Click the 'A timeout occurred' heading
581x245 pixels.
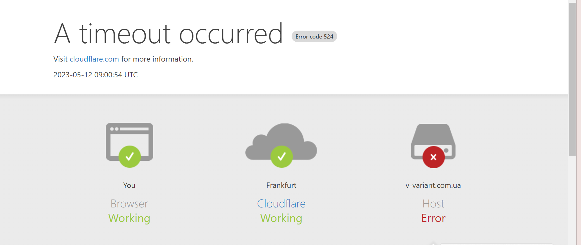pyautogui.click(x=168, y=34)
